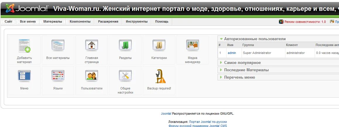The width and height of the screenshot is (339, 127).
Task: Open the Инструменты menu
Action: point(137,21)
